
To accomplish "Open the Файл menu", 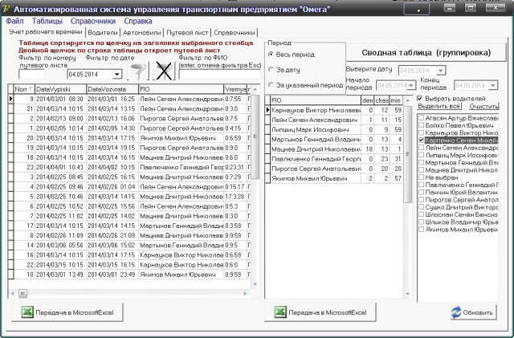I will [14, 21].
